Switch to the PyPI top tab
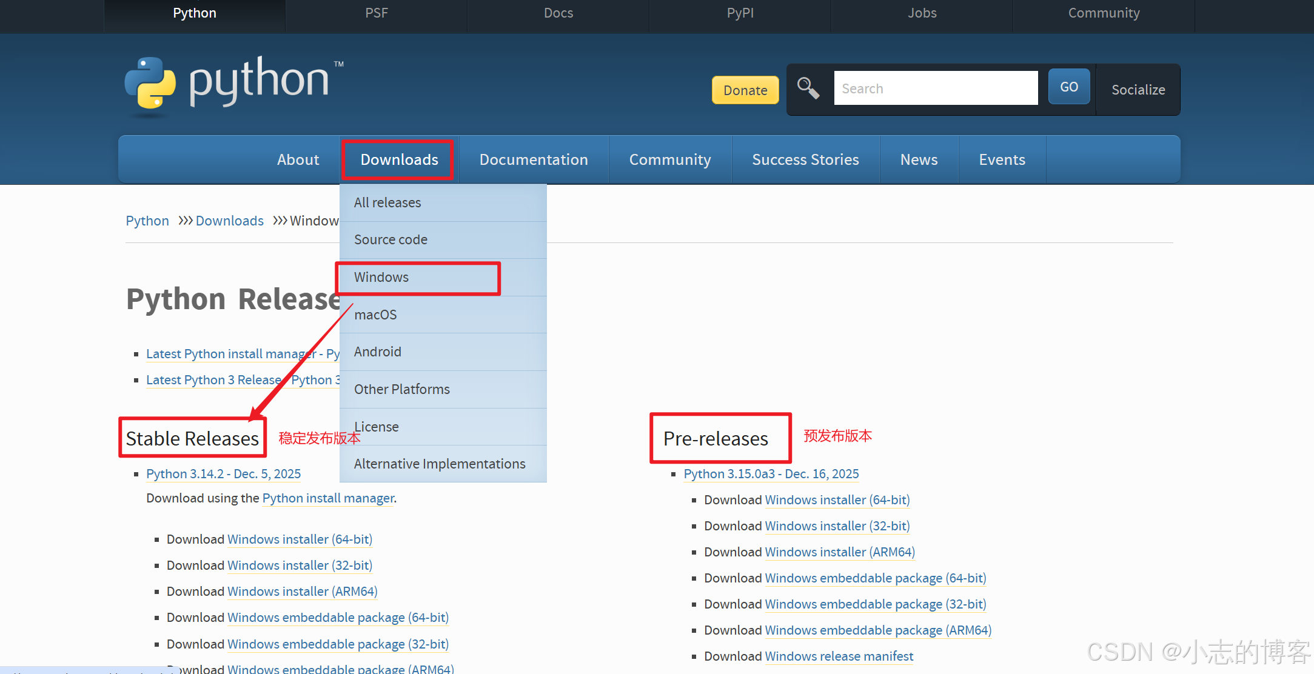1314x674 pixels. (x=740, y=13)
